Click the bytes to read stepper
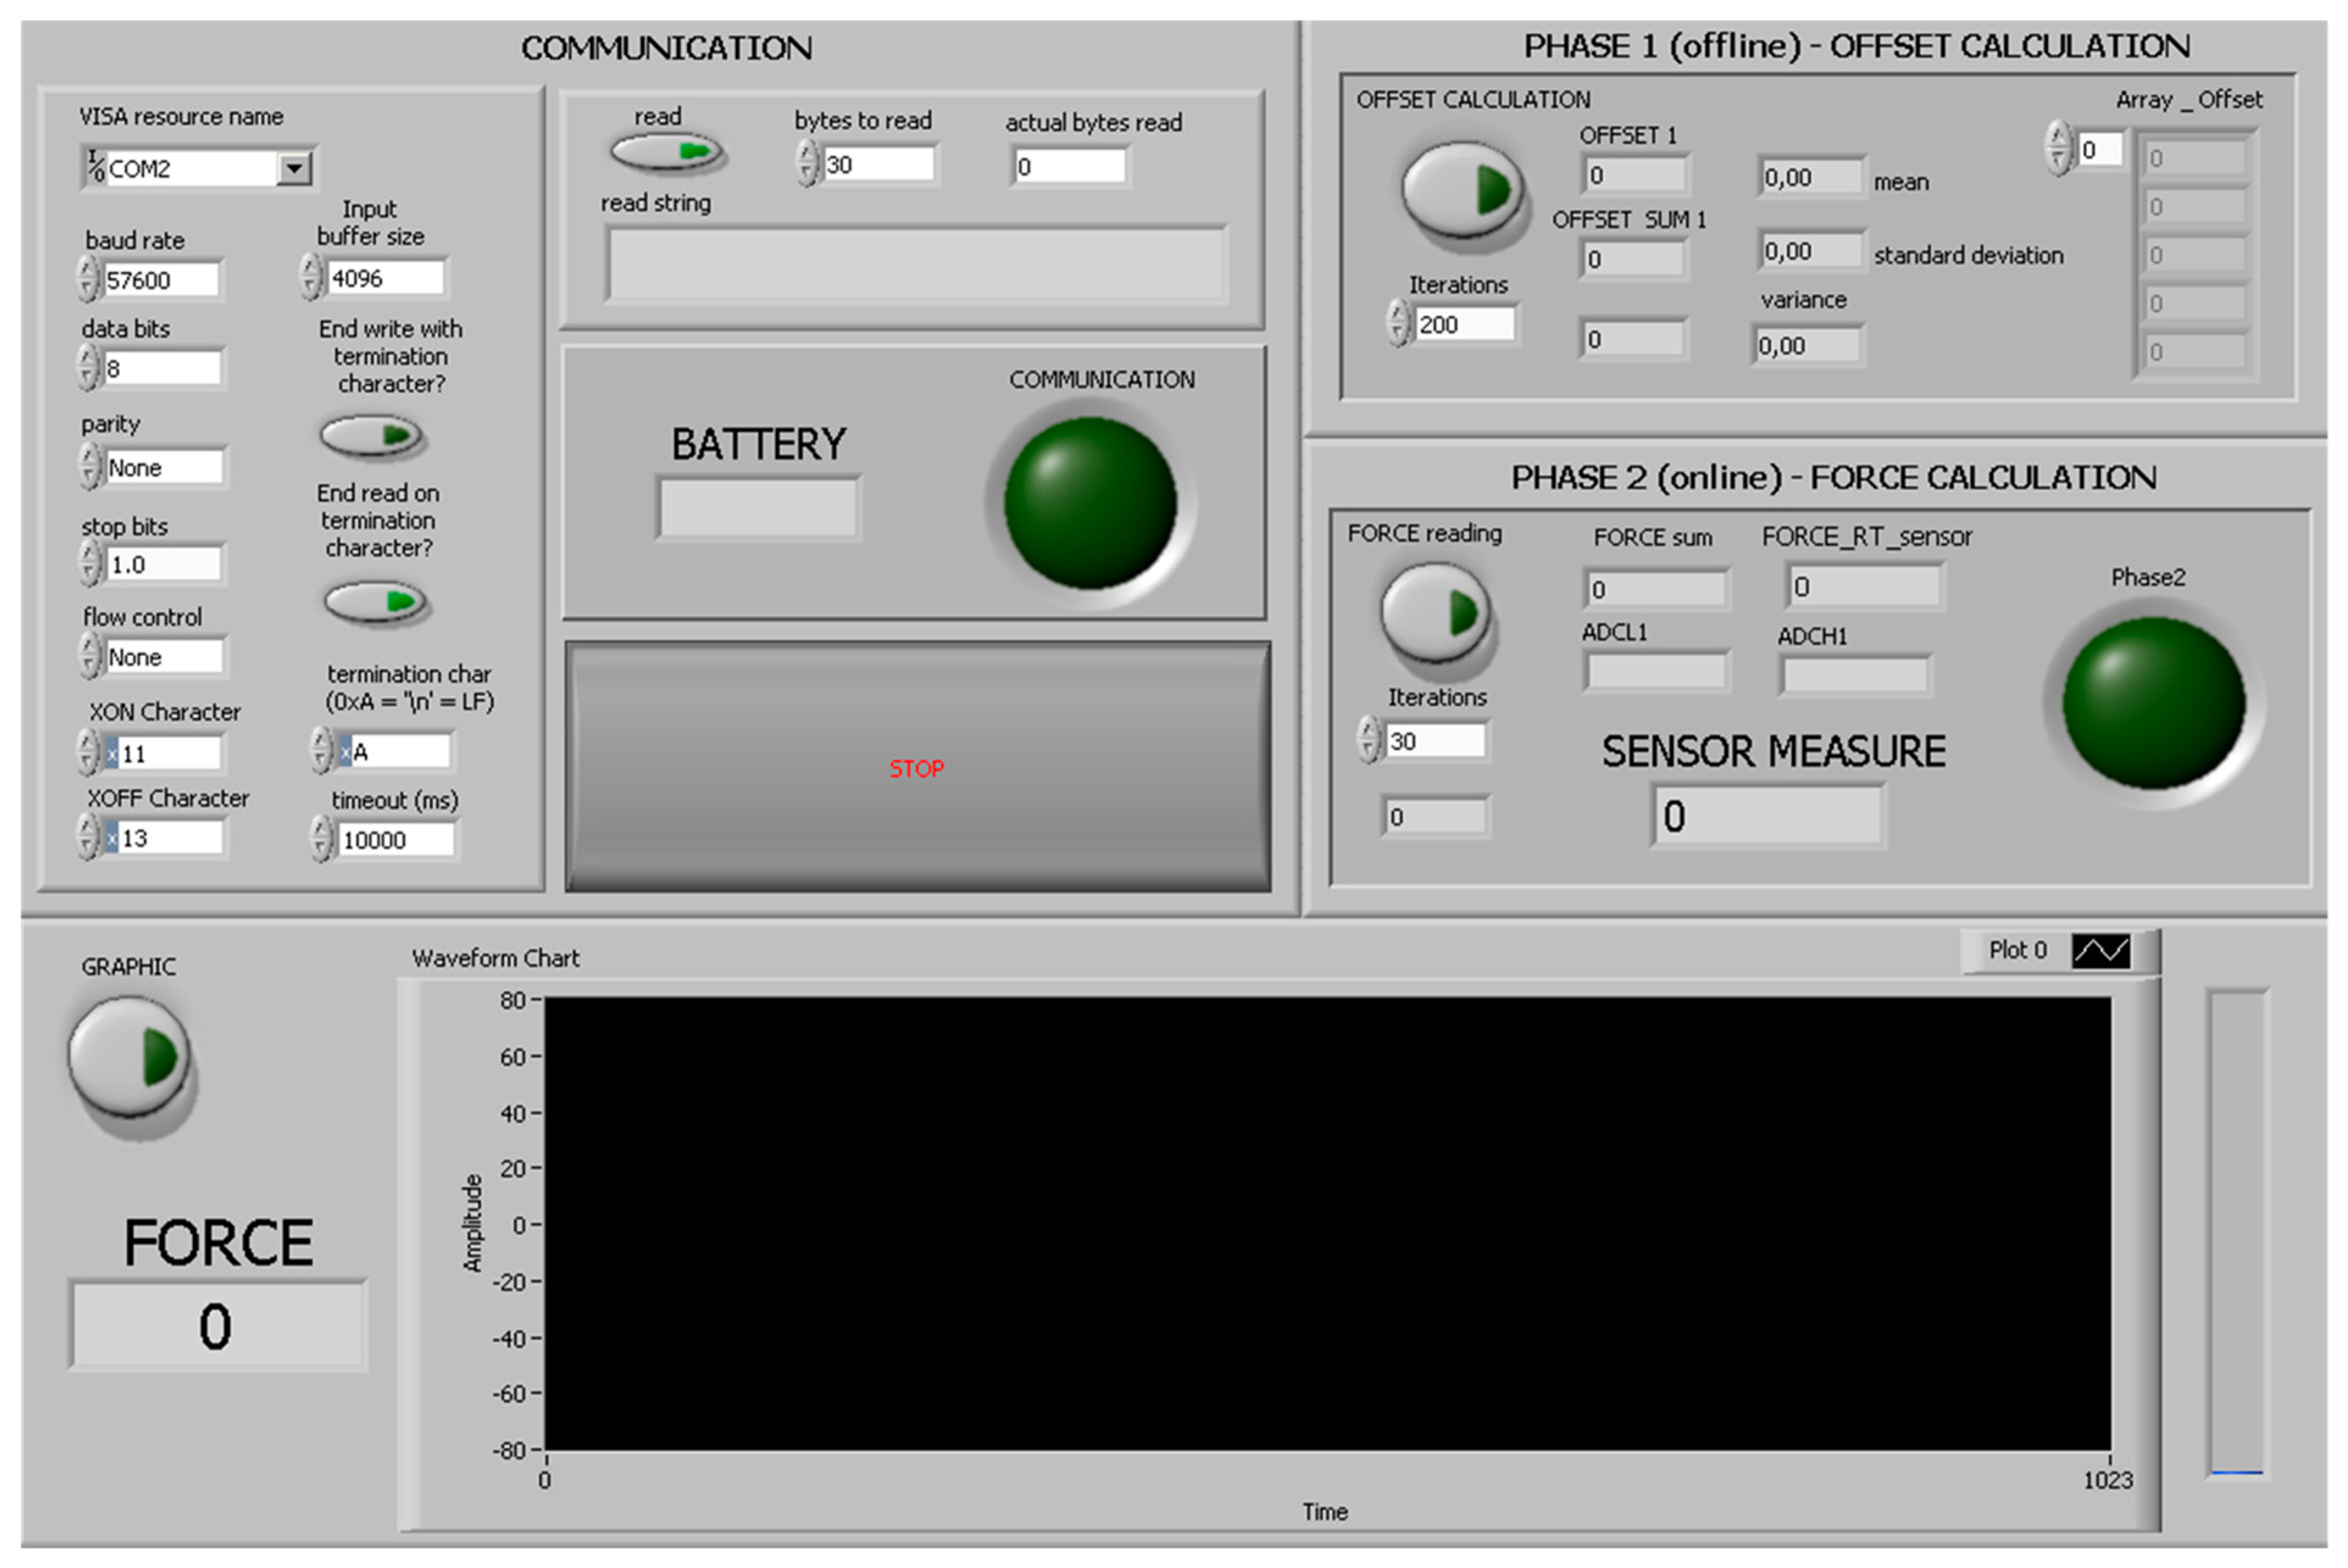This screenshot has width=2348, height=1568. click(x=807, y=164)
